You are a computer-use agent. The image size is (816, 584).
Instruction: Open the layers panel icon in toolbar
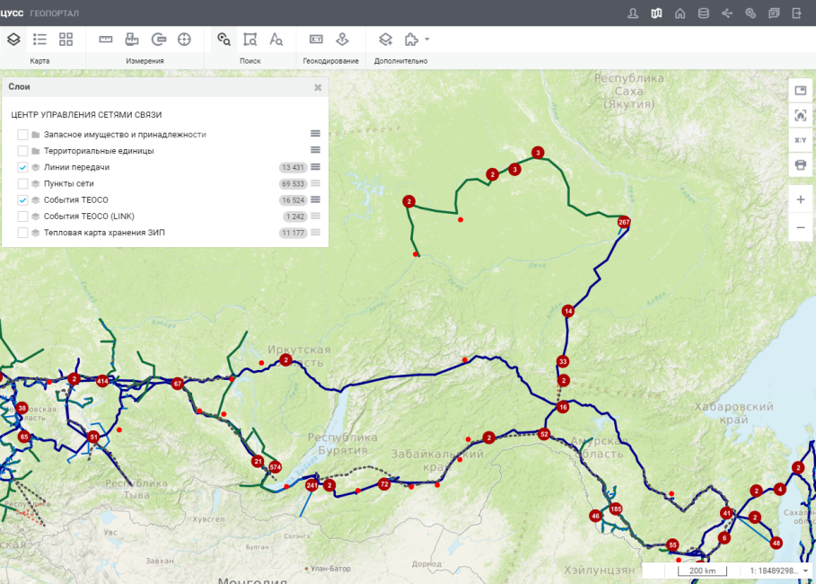(x=13, y=40)
